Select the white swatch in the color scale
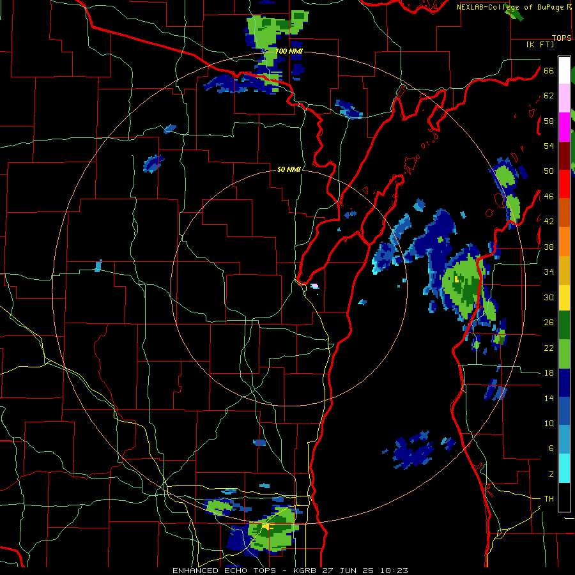The height and width of the screenshot is (575, 575). [x=564, y=70]
